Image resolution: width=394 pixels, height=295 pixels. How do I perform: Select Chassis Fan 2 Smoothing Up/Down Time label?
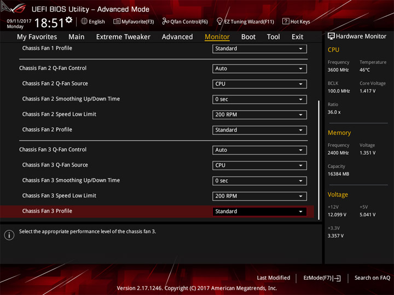tap(71, 99)
